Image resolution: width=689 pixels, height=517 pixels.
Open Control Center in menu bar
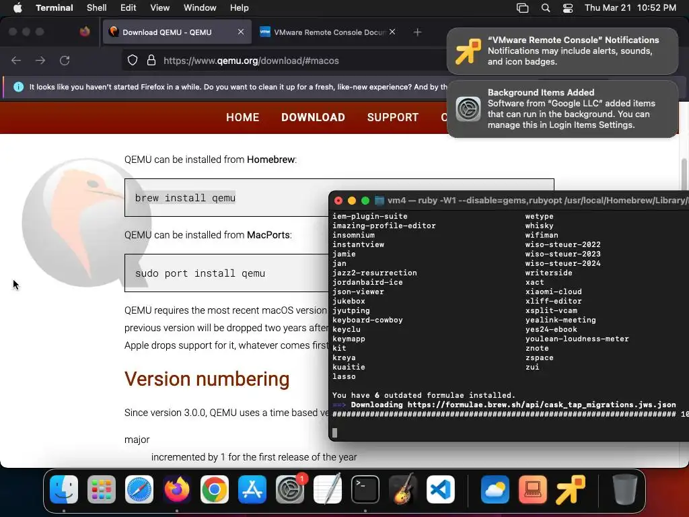[x=568, y=8]
